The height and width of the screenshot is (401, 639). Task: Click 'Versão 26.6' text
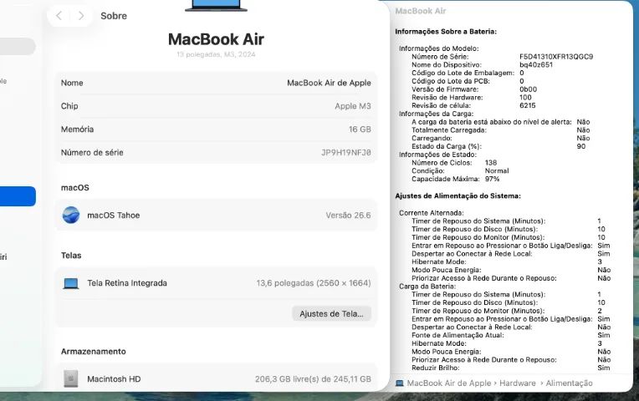coord(348,216)
